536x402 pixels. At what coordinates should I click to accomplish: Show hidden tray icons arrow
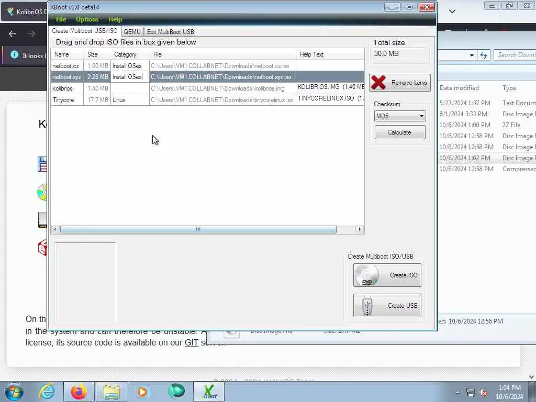[x=457, y=393]
